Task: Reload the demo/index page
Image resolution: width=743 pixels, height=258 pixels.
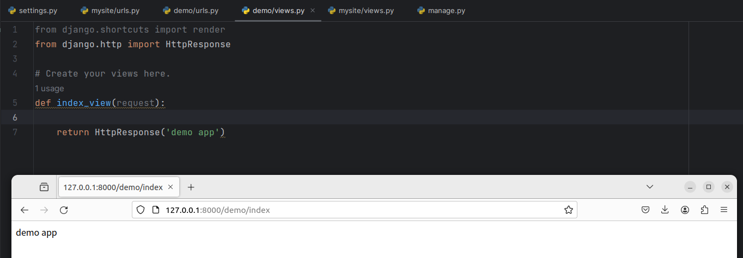Action: click(64, 210)
